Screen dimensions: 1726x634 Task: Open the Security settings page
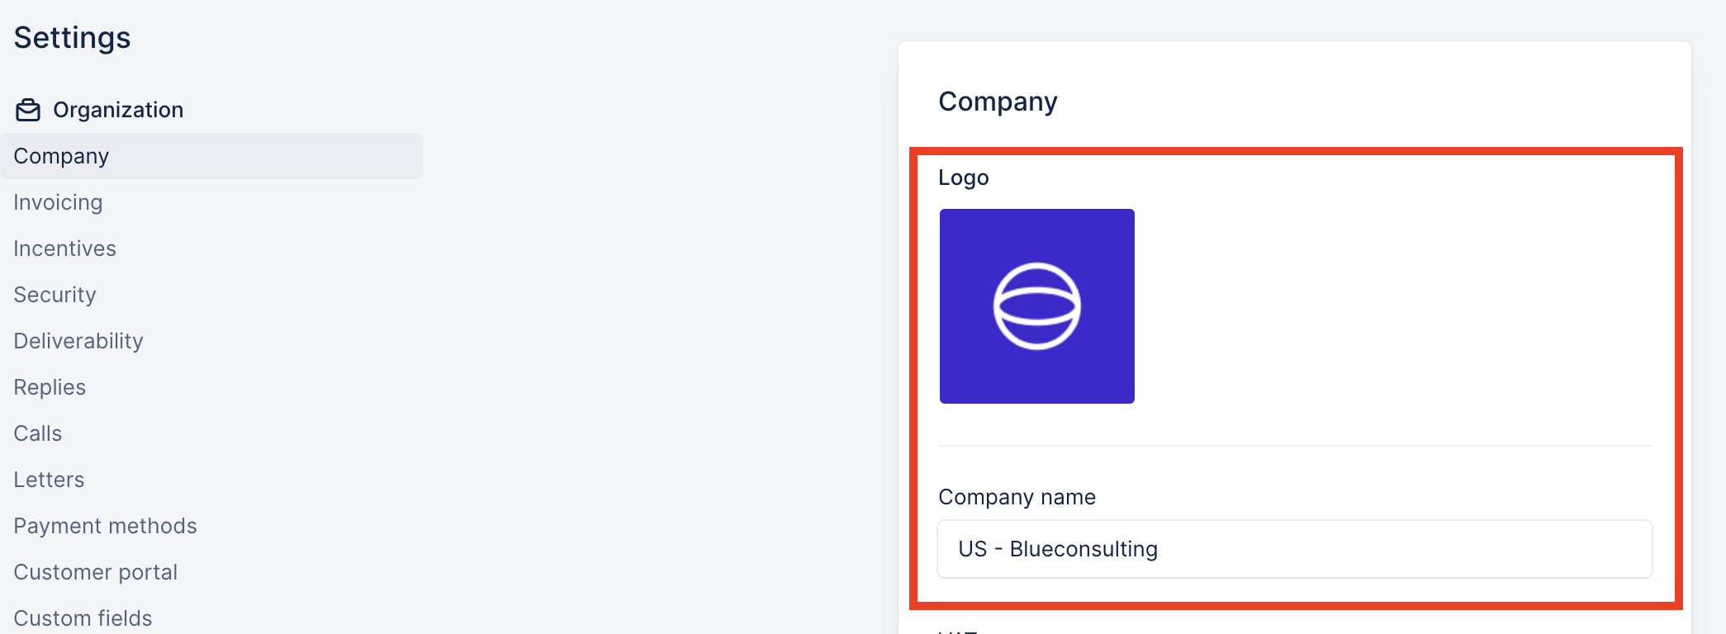tap(55, 295)
